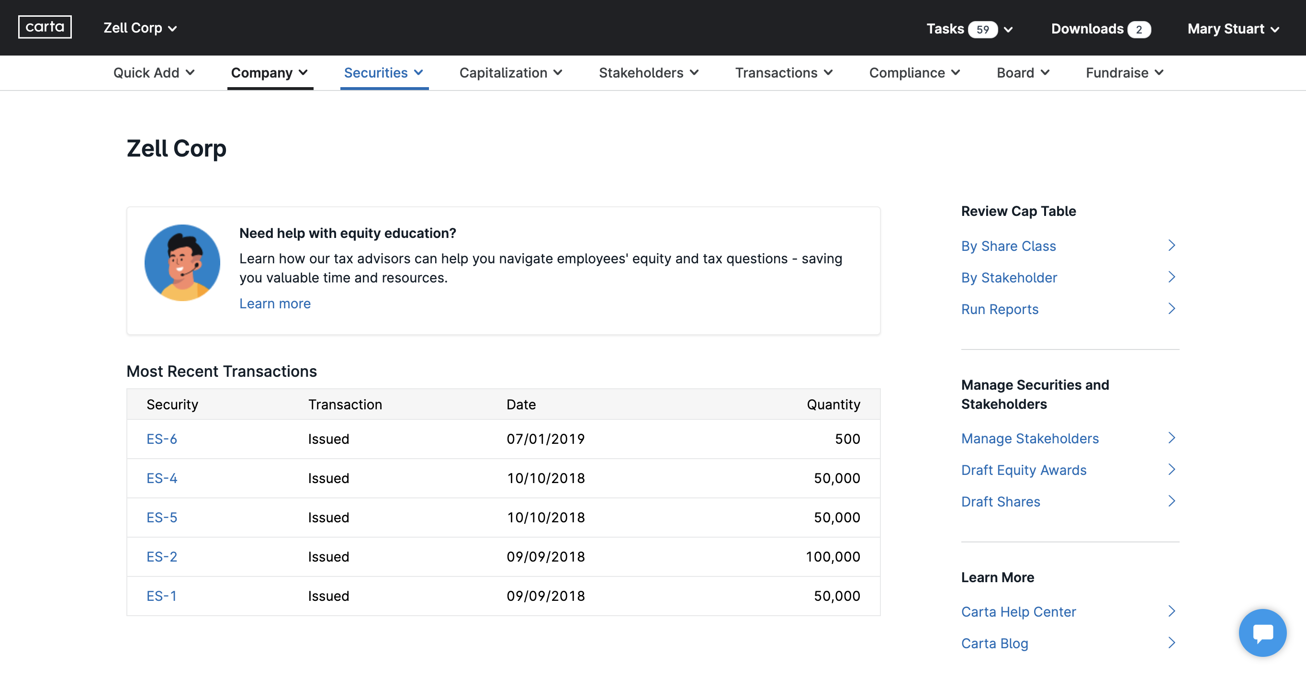Open the Mary Stuart user menu
This screenshot has height=676, width=1306.
tap(1233, 29)
